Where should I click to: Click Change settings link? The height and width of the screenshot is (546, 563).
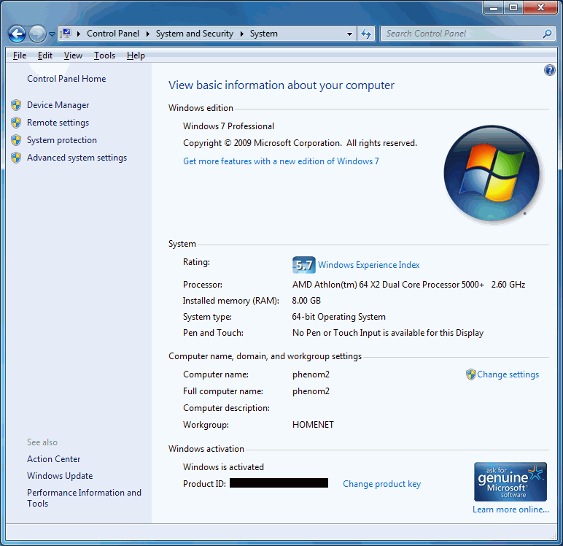[x=508, y=374]
